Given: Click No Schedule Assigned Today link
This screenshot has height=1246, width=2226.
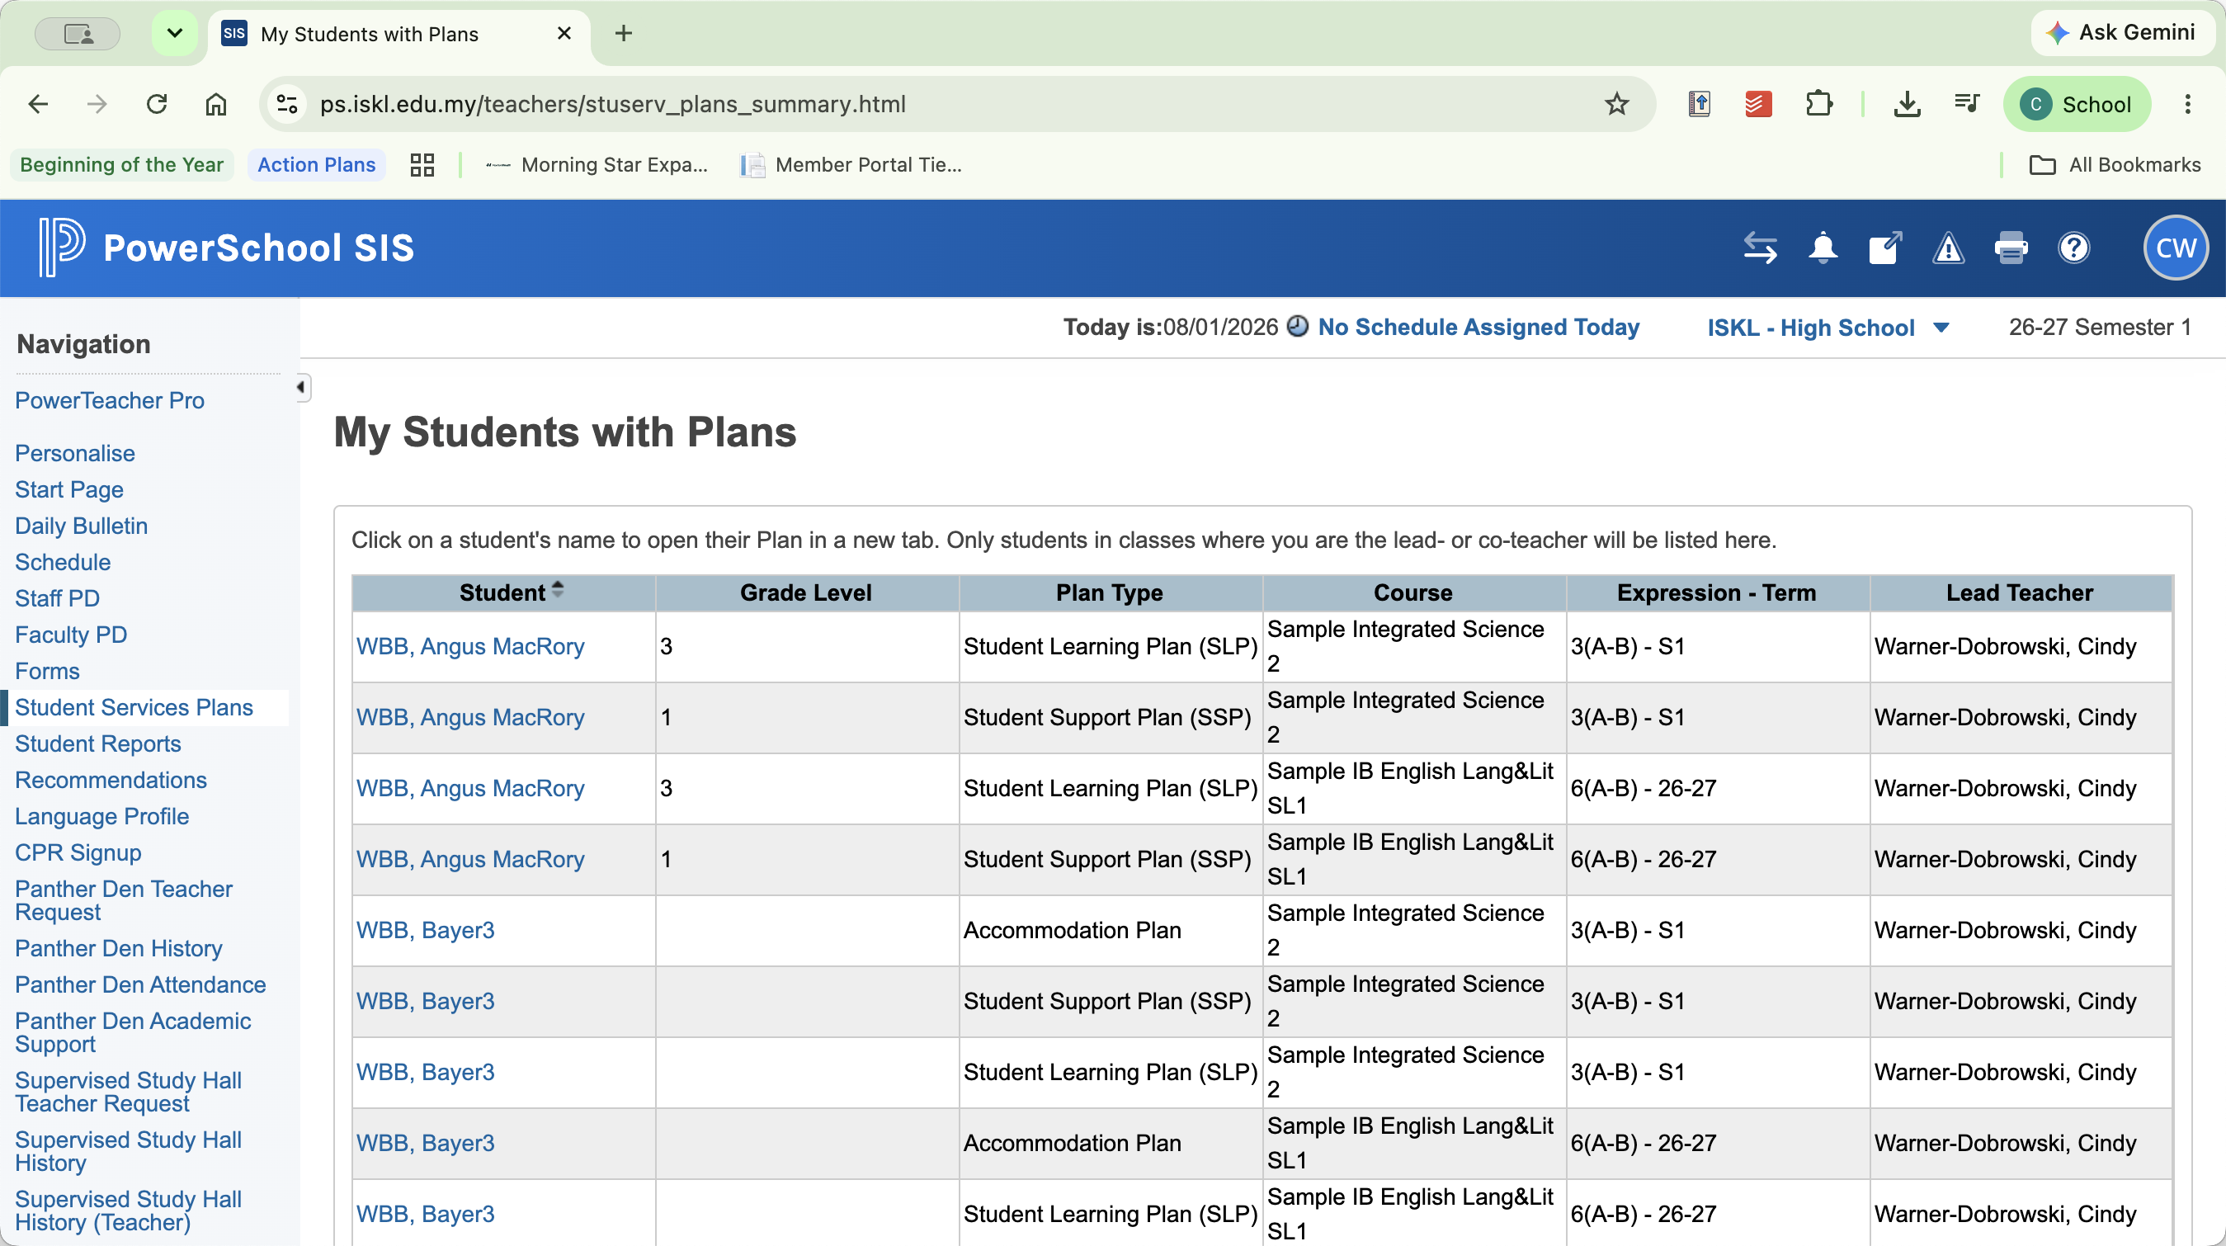Looking at the screenshot, I should (1478, 327).
